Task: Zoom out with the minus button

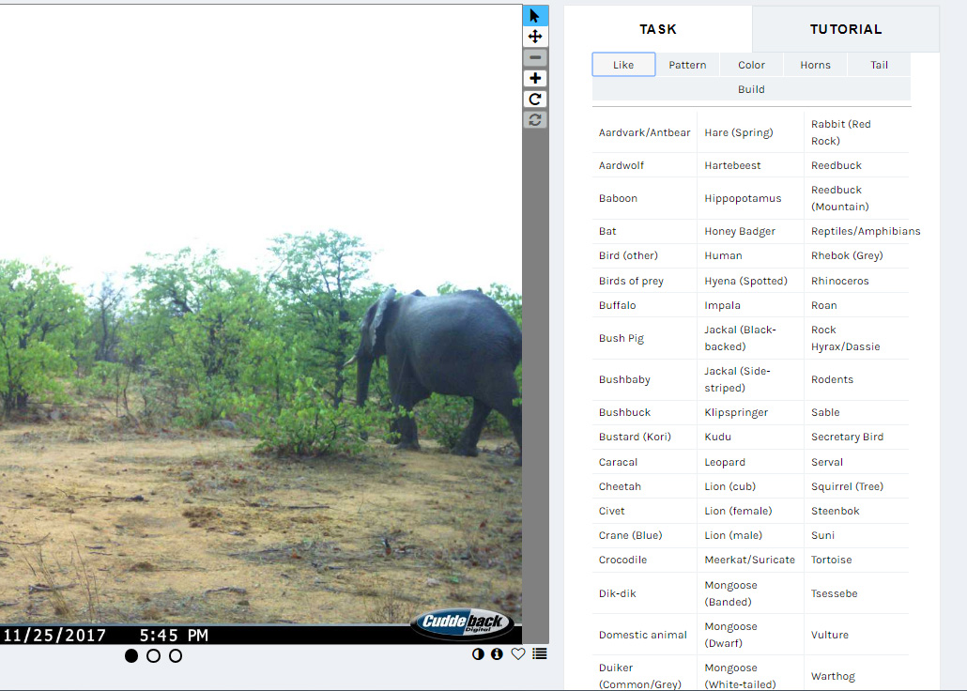Action: 535,57
